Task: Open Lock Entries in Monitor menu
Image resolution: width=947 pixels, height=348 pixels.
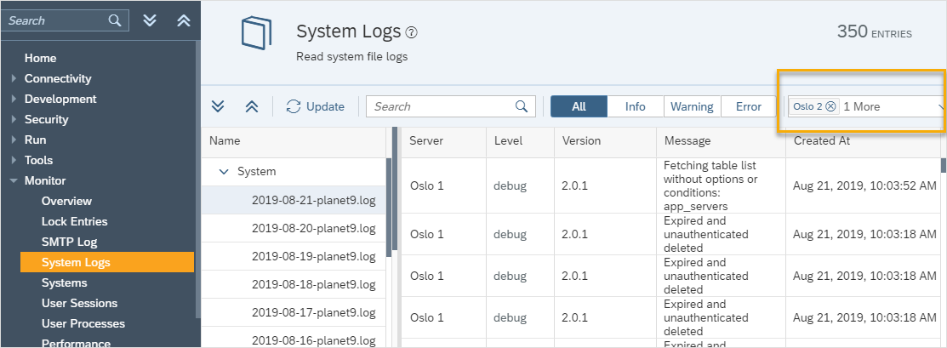Action: coord(74,221)
